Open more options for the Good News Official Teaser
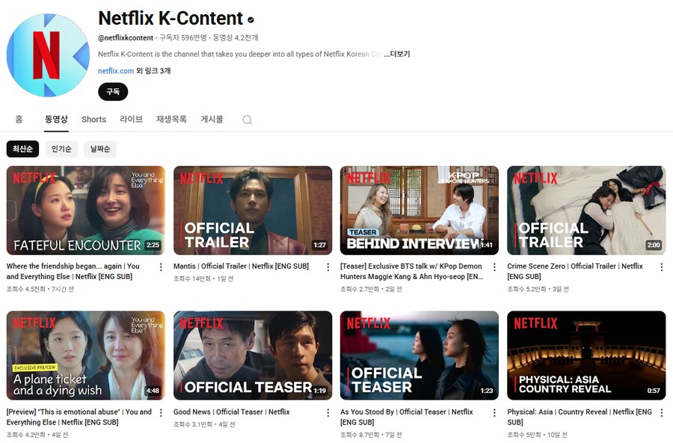673x443 pixels. tap(328, 412)
